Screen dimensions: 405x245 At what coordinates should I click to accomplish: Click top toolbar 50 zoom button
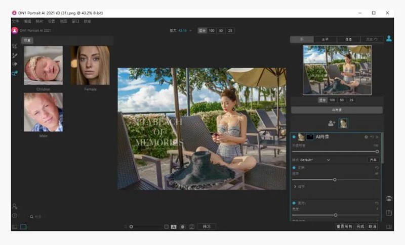point(221,31)
